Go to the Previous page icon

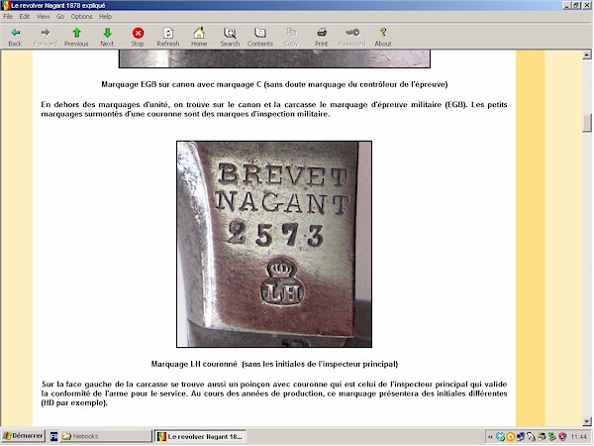(76, 33)
